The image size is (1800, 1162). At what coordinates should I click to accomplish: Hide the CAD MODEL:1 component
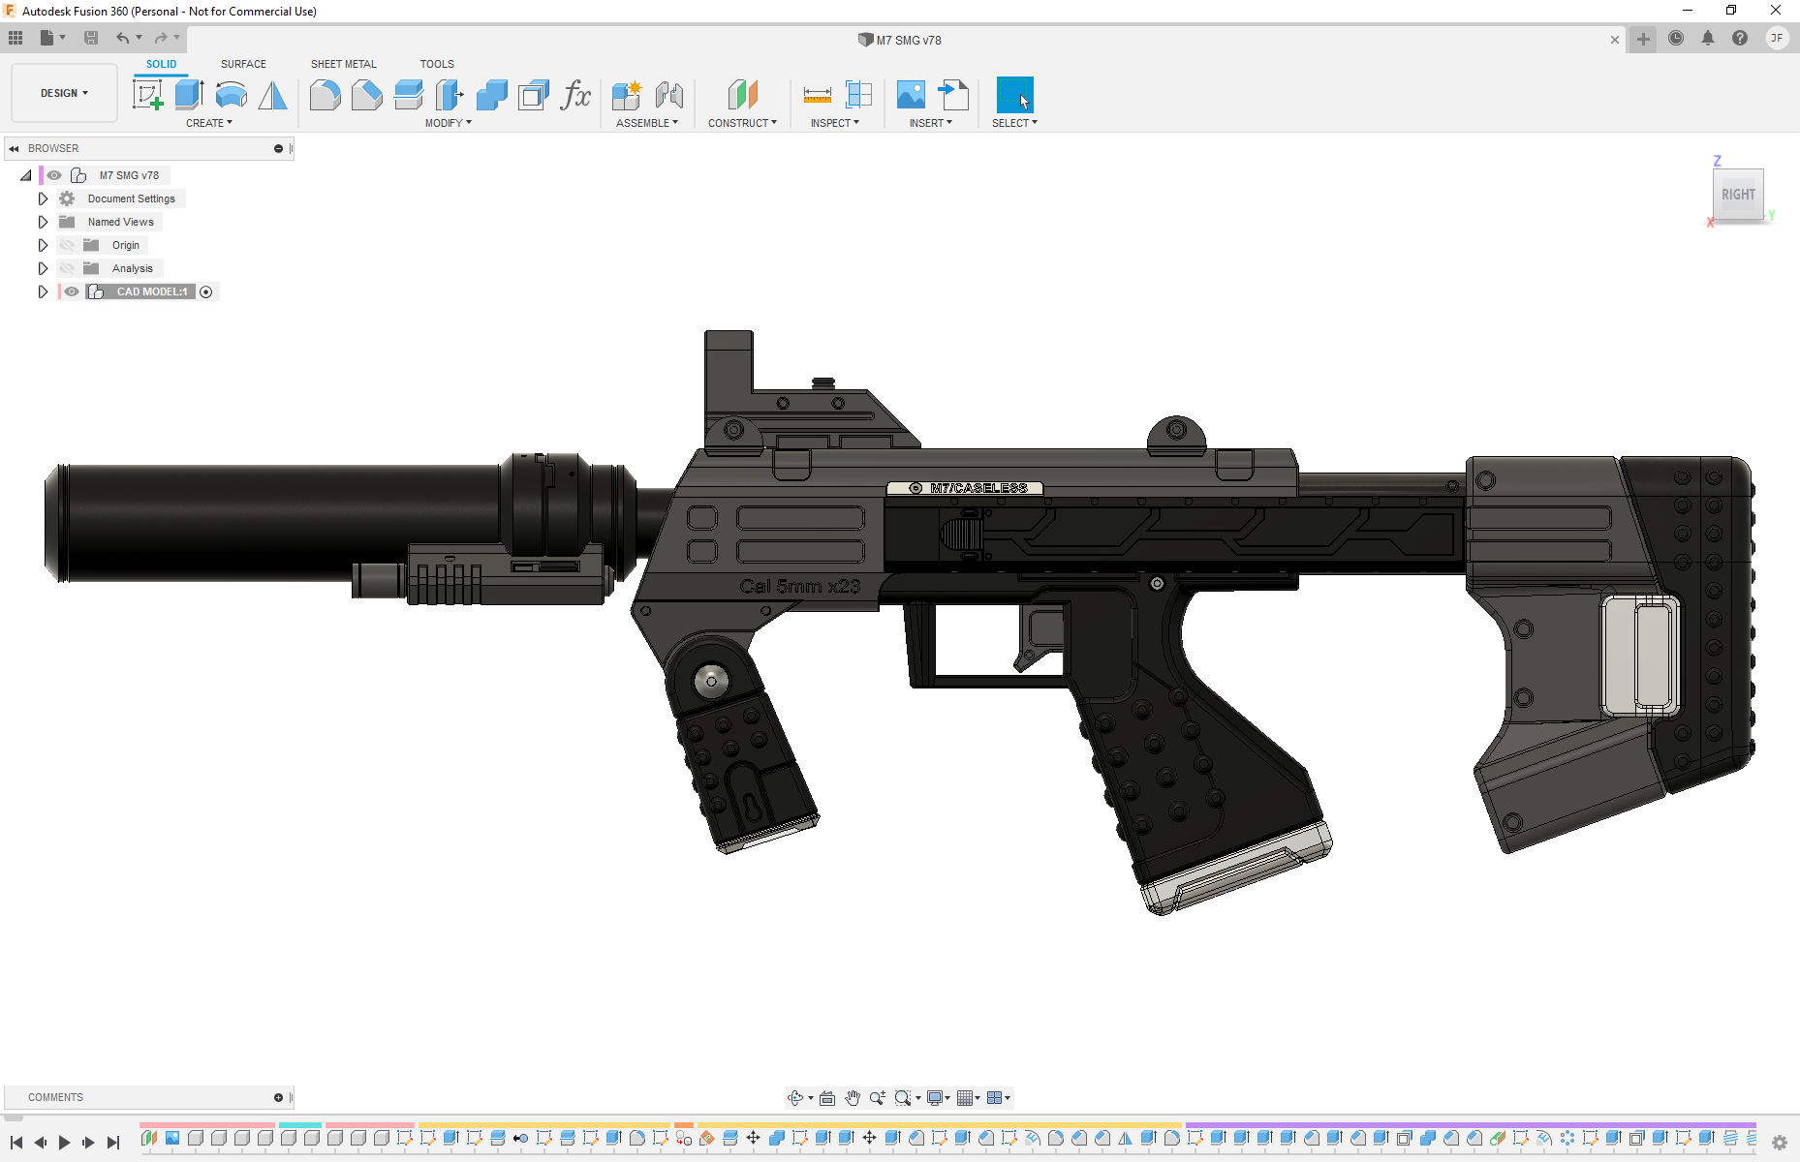point(72,291)
